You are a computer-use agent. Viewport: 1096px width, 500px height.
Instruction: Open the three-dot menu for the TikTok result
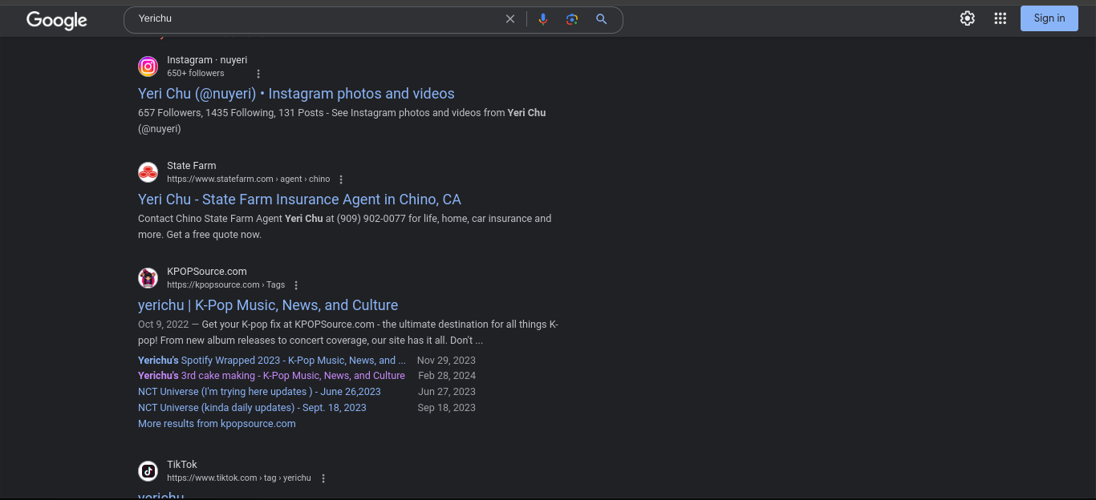click(x=323, y=478)
